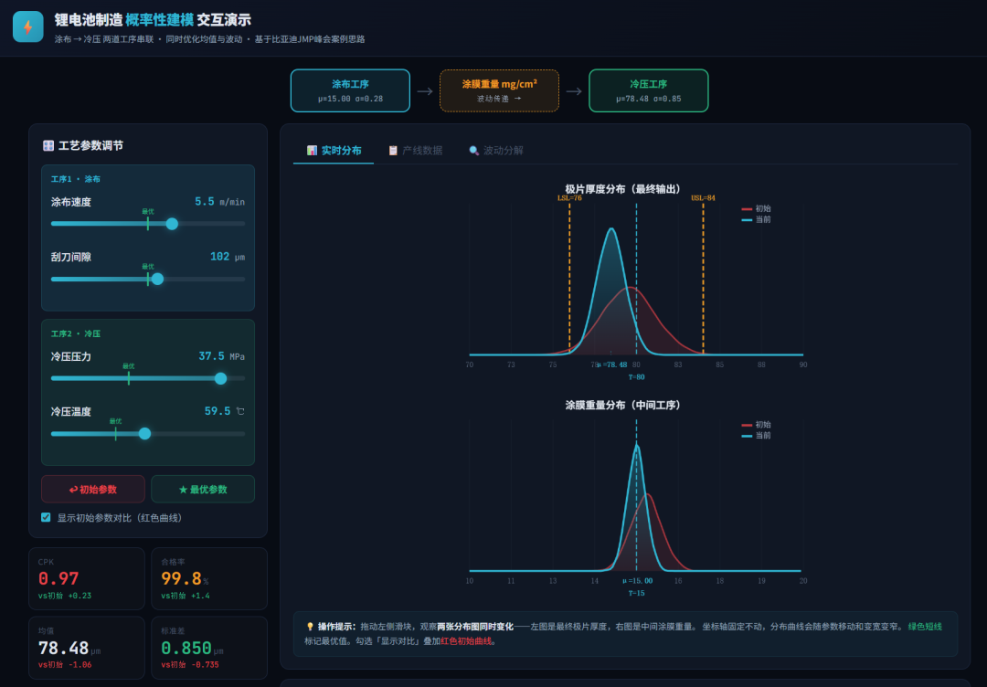Click the T=80 target label
987x687 pixels.
coord(636,377)
